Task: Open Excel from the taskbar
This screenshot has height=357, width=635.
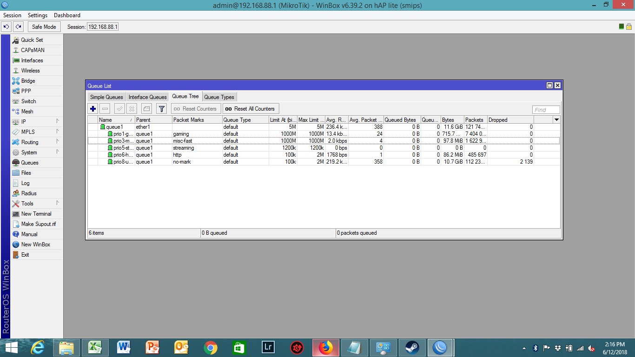Action: point(95,348)
